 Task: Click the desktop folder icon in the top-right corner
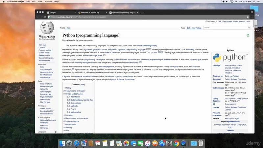point(254,9)
